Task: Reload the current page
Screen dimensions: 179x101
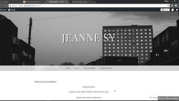Action: point(6,6)
